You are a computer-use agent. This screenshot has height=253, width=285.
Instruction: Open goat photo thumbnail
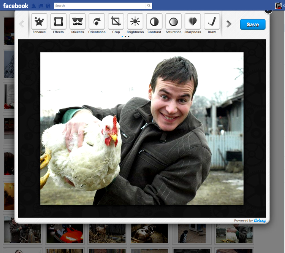point(107,233)
